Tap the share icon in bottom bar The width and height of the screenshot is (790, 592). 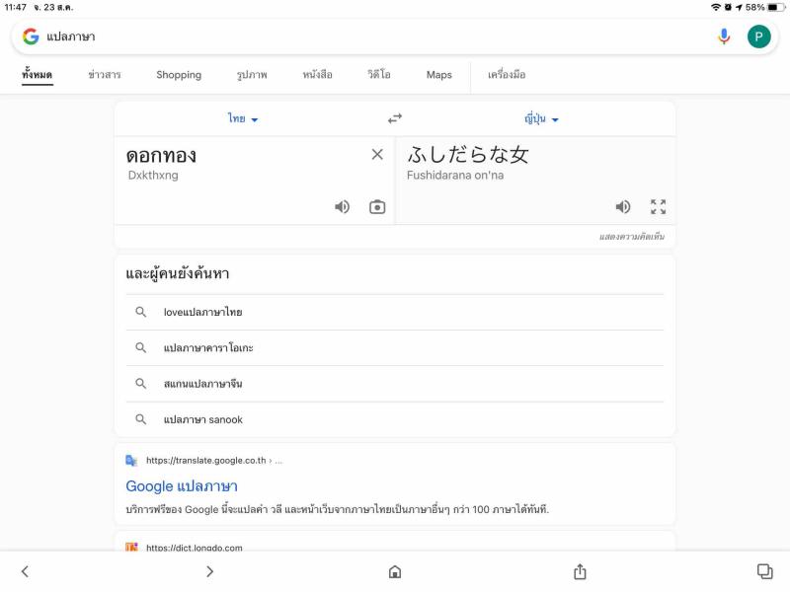click(580, 572)
